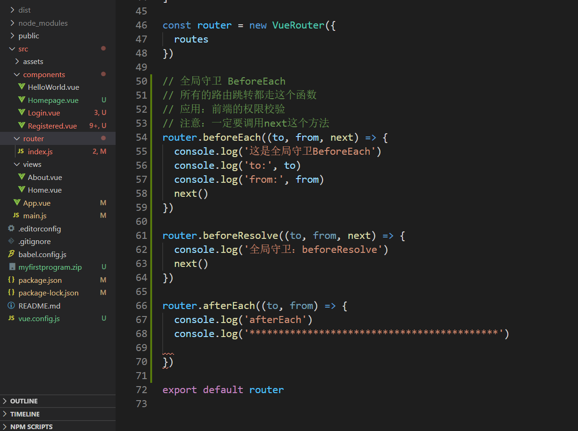The width and height of the screenshot is (578, 431).
Task: Click 'VueRouter' on line 46
Action: pyautogui.click(x=298, y=25)
